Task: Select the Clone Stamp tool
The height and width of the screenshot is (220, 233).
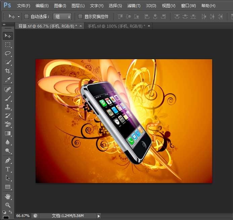Action: point(8,107)
